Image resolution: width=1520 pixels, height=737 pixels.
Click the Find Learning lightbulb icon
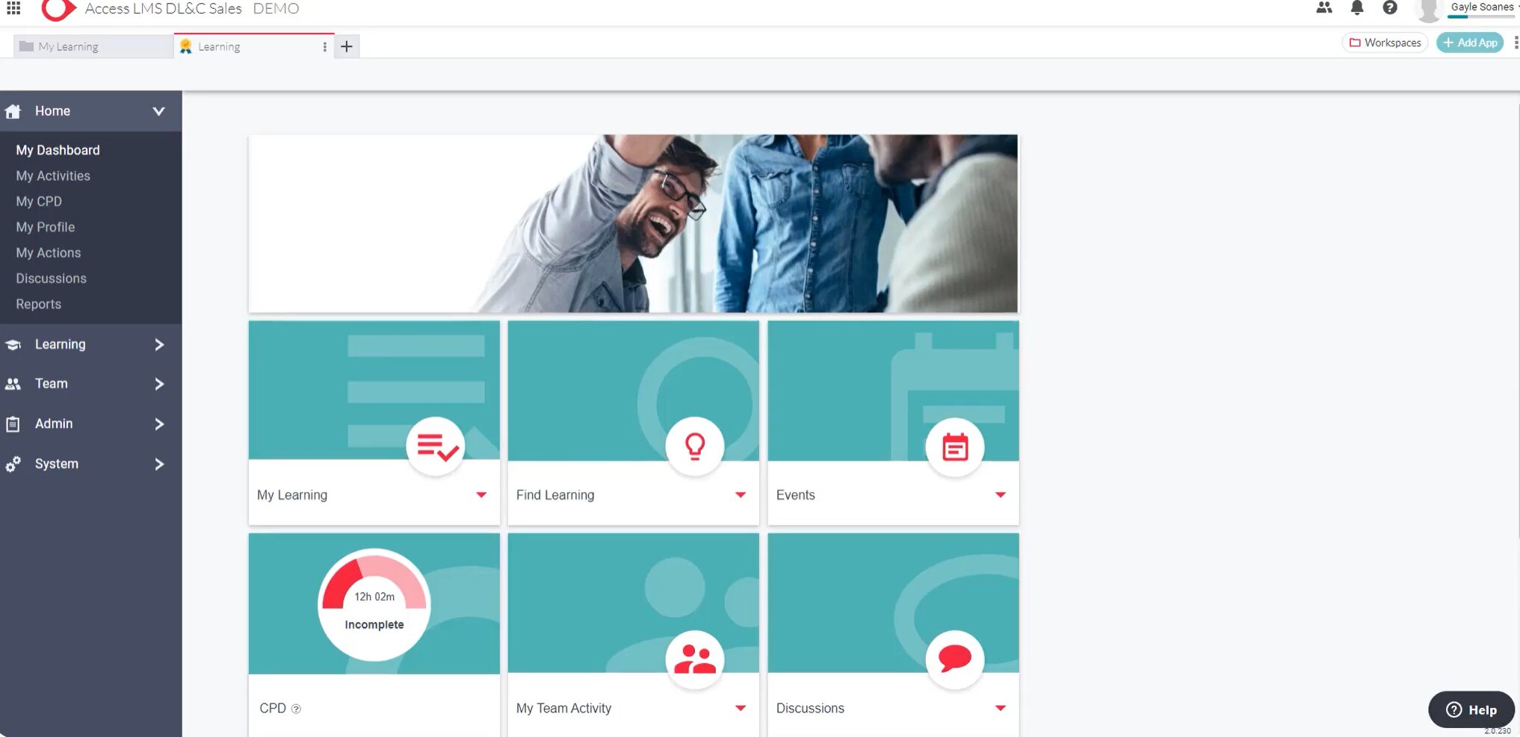(695, 447)
